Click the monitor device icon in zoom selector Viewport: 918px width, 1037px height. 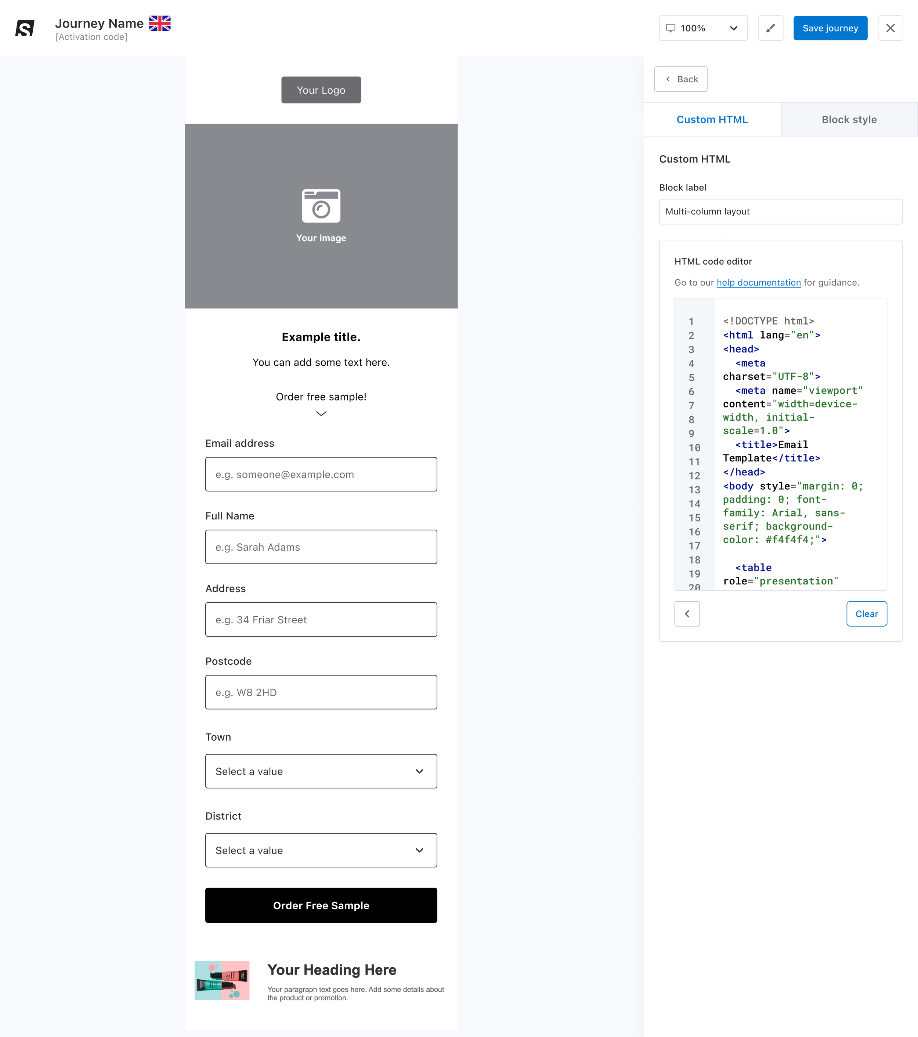pyautogui.click(x=671, y=28)
